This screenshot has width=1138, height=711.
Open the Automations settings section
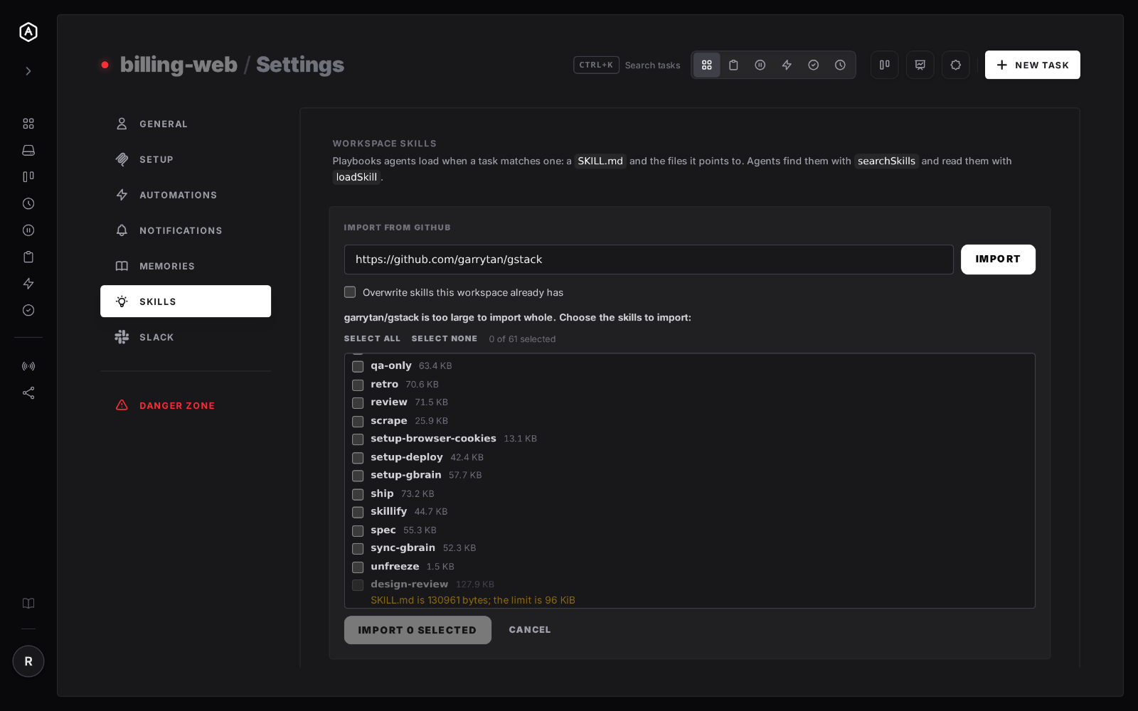coord(186,195)
